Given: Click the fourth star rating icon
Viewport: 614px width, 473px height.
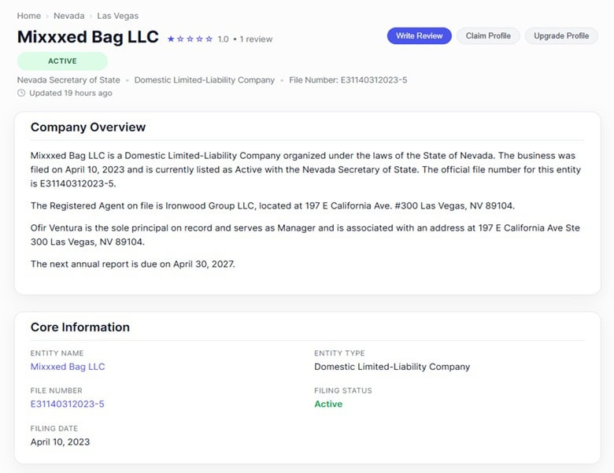Looking at the screenshot, I should 199,39.
